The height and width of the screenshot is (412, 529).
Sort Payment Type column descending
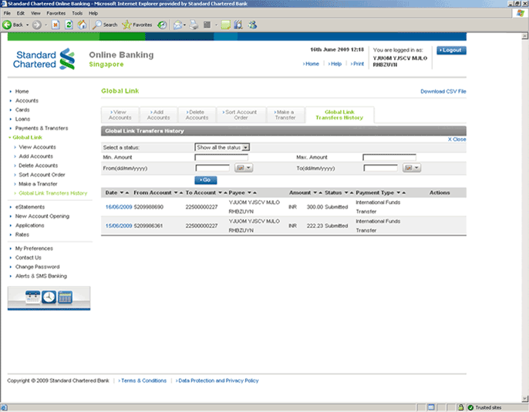tap(399, 193)
